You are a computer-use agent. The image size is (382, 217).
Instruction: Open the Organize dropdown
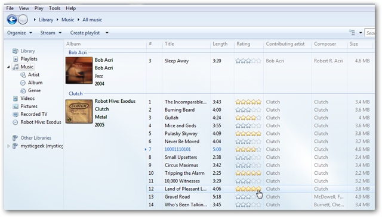point(20,33)
